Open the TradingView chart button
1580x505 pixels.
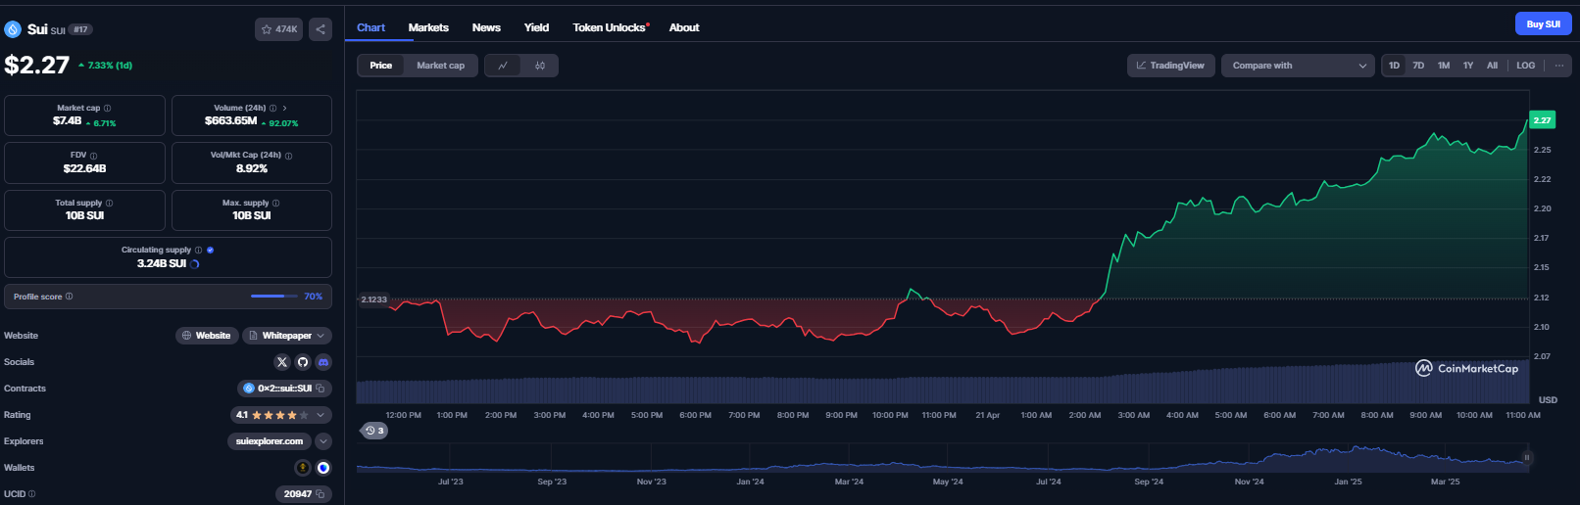[x=1171, y=66]
